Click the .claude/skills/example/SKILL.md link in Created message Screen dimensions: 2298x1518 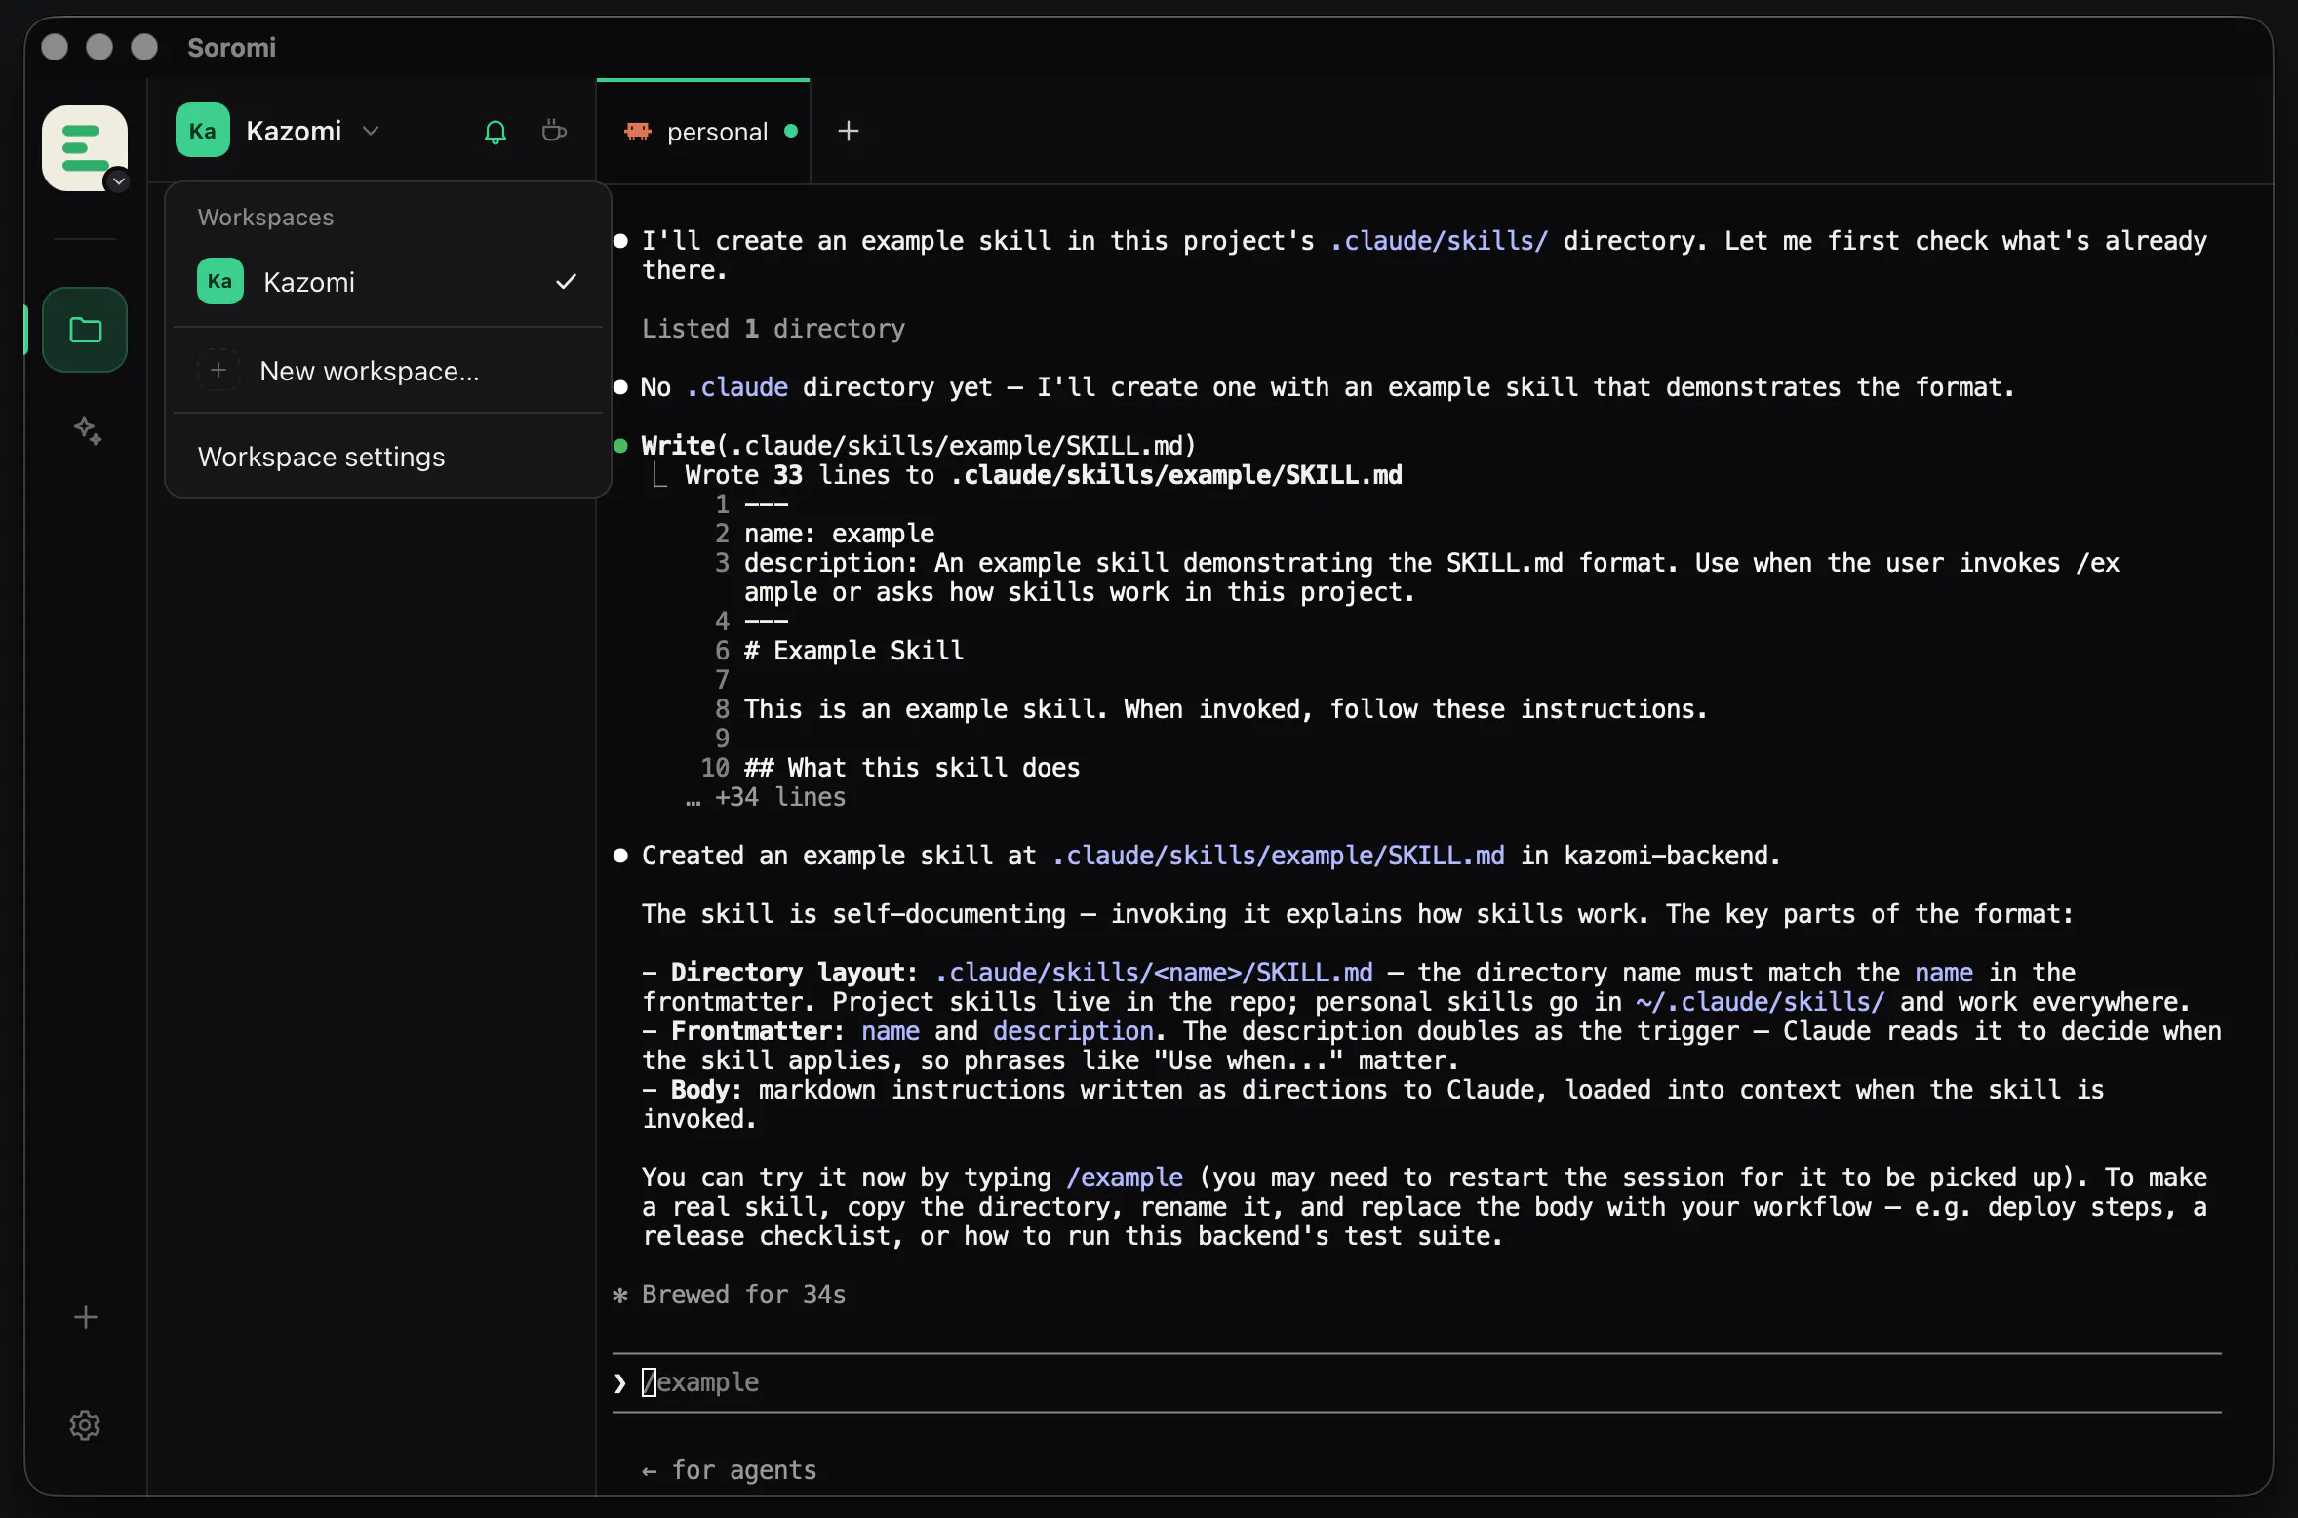pyautogui.click(x=1278, y=856)
